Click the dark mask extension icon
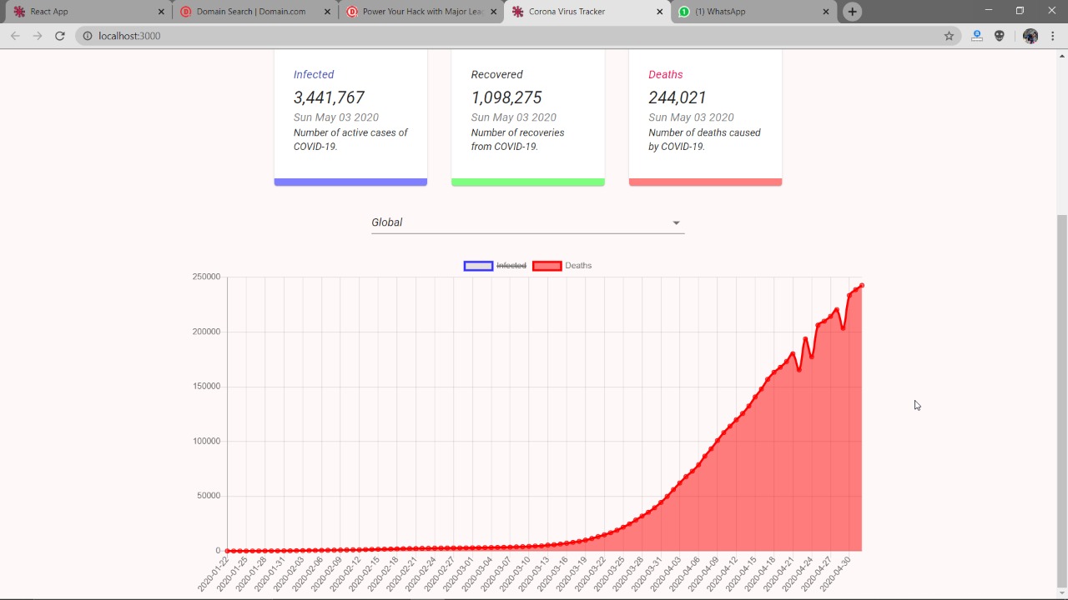Screen dimensions: 1068x600 pyautogui.click(x=1000, y=36)
